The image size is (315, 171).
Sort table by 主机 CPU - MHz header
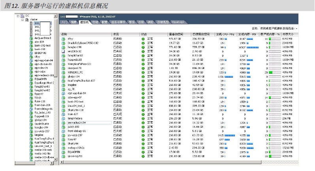pos(226,34)
